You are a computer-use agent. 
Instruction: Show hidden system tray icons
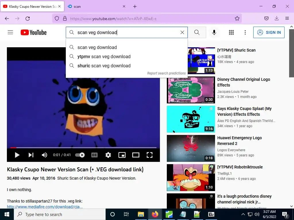pos(243,214)
